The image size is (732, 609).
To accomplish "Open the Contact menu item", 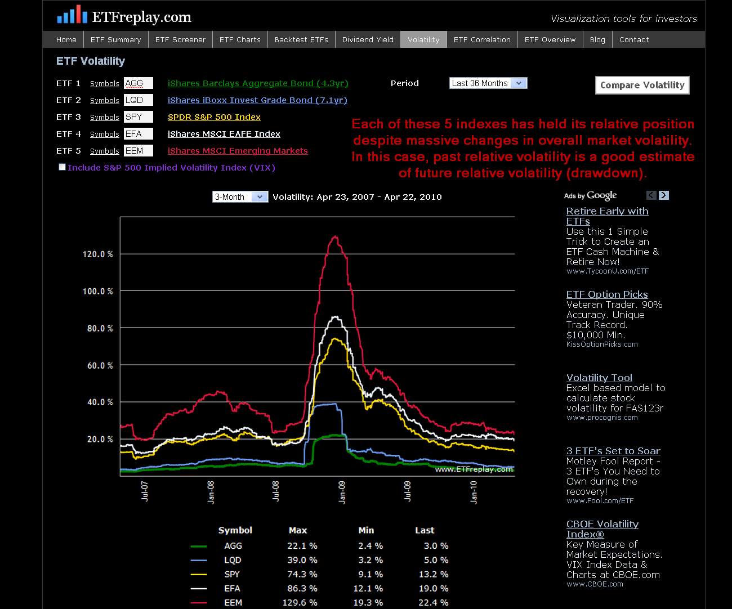I will click(634, 39).
